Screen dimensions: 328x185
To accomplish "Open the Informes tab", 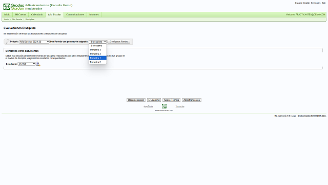I will [94, 15].
